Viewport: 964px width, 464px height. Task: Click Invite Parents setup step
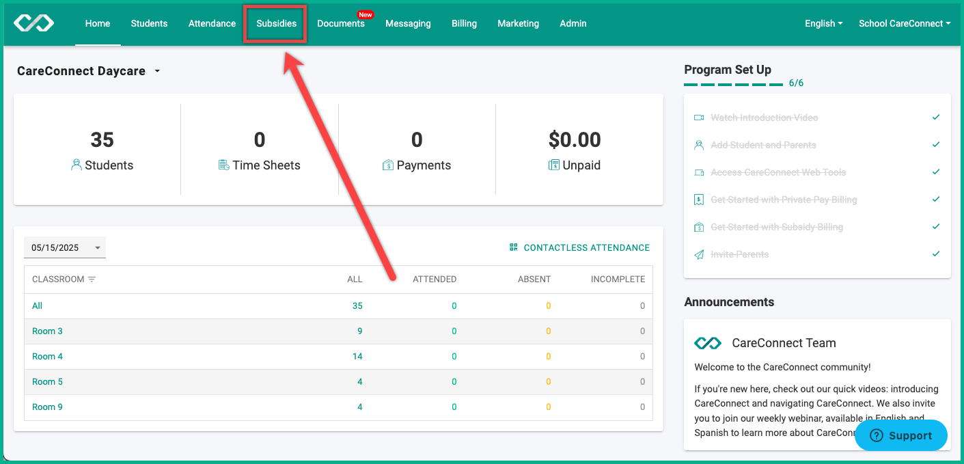[x=739, y=254]
